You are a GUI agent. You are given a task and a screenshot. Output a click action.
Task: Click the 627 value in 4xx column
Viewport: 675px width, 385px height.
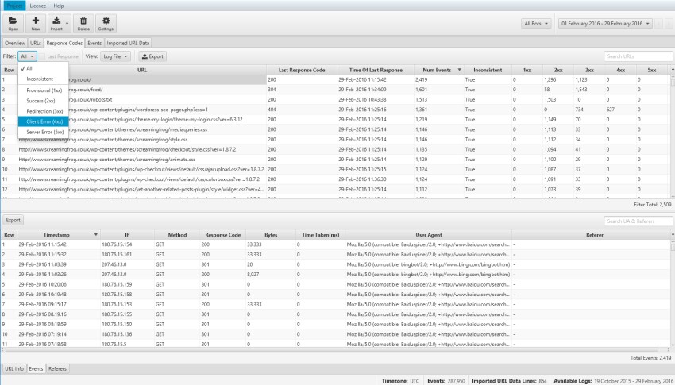[611, 110]
